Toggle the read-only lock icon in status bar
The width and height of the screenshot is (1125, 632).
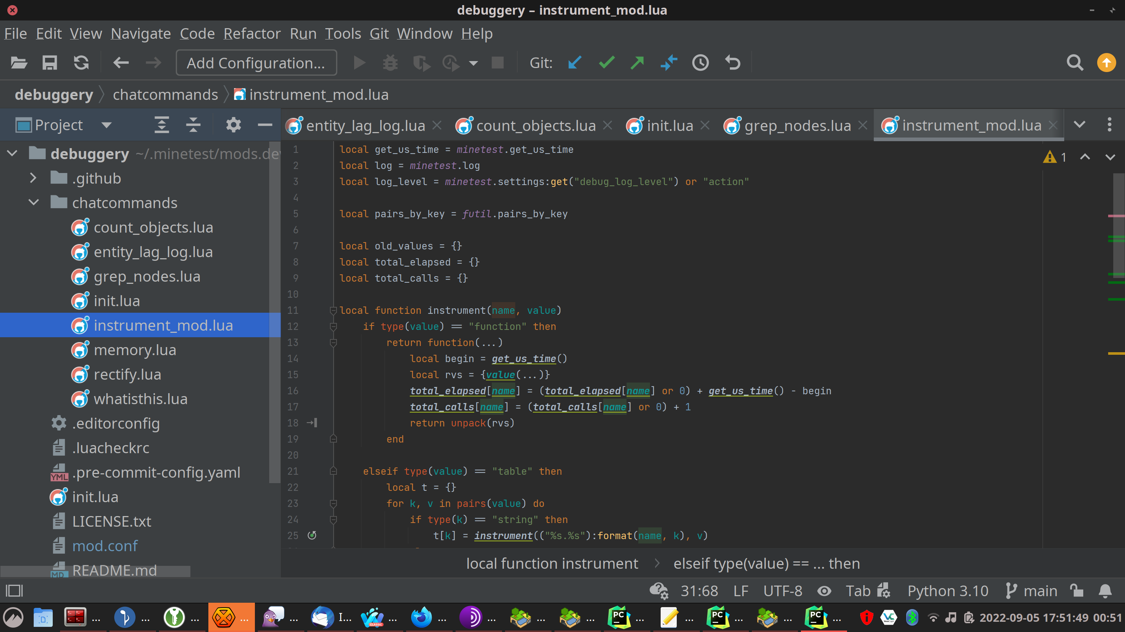pyautogui.click(x=1077, y=591)
